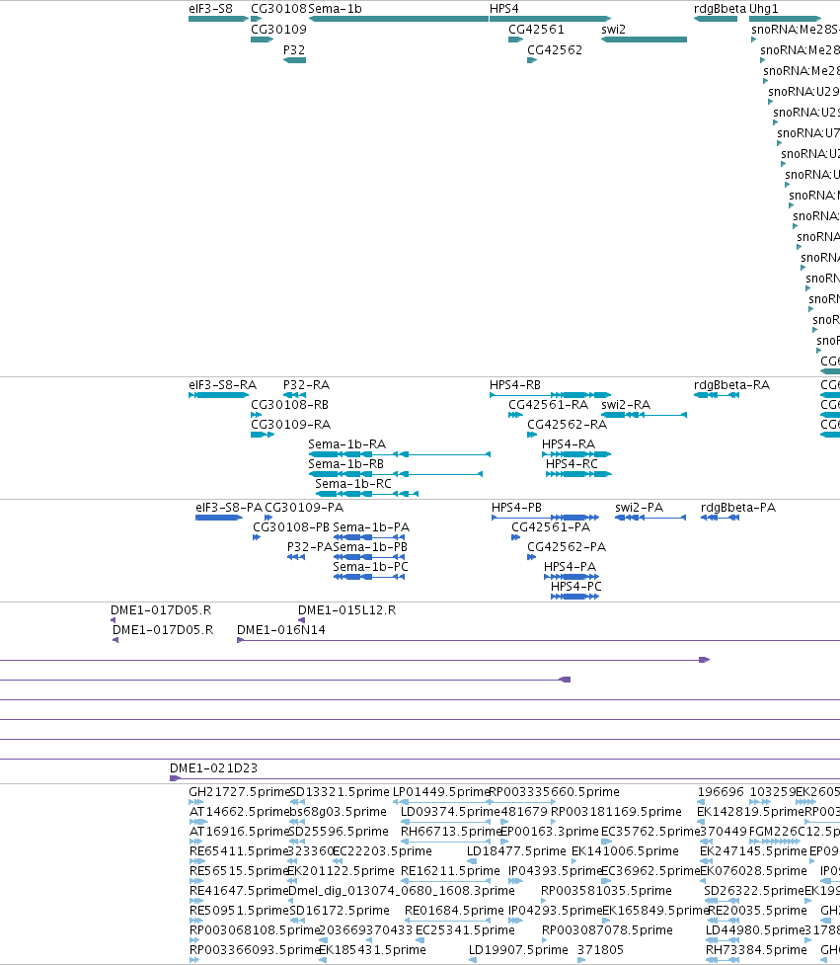Click the 'CG30108-RB' transcript label
The width and height of the screenshot is (840, 965).
coord(289,404)
